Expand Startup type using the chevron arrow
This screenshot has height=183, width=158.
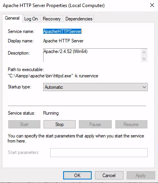(x=144, y=87)
